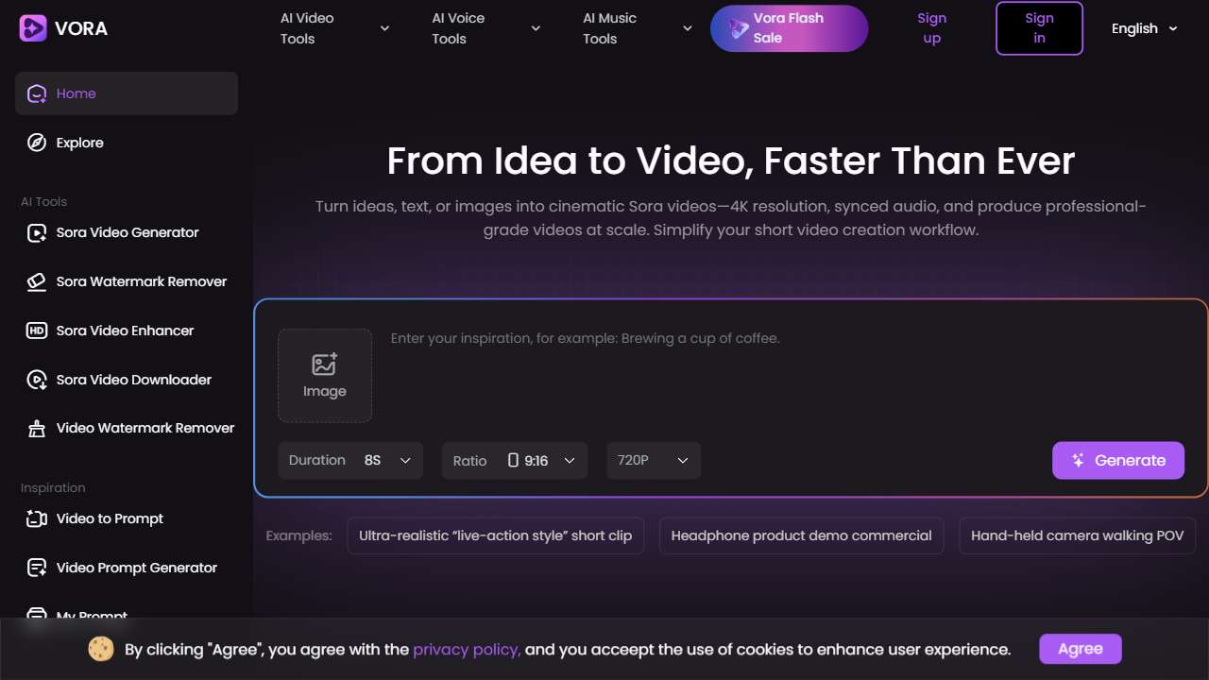1209x680 pixels.
Task: Agree to the cookie notice
Action: click(x=1080, y=649)
